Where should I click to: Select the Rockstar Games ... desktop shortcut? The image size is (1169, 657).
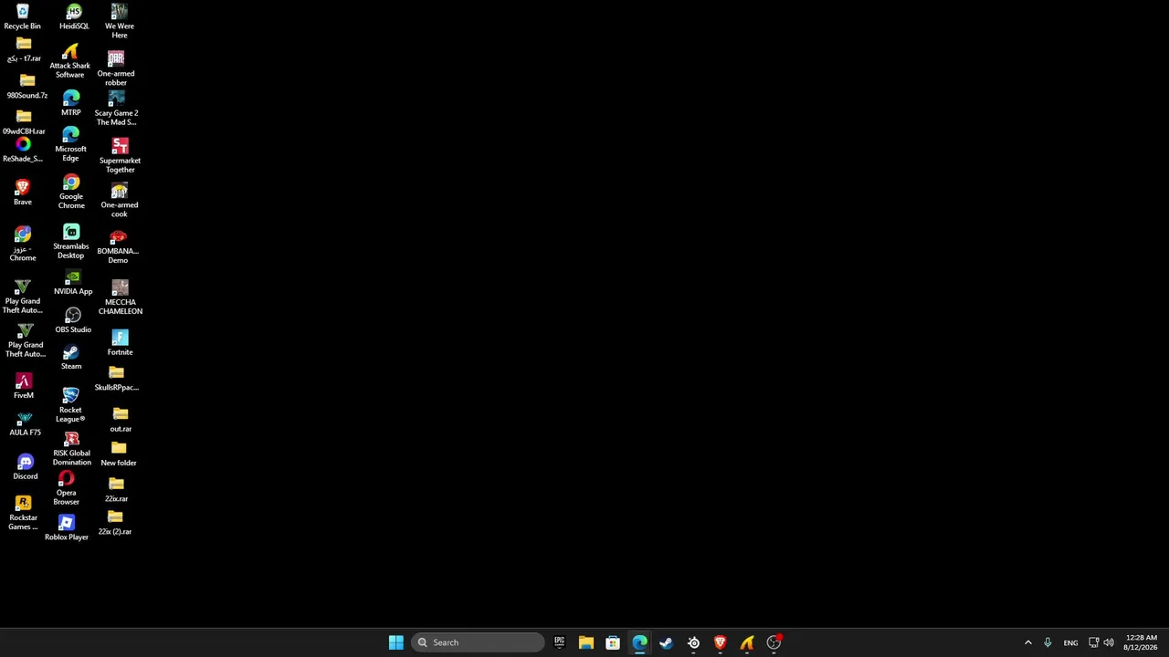click(23, 513)
